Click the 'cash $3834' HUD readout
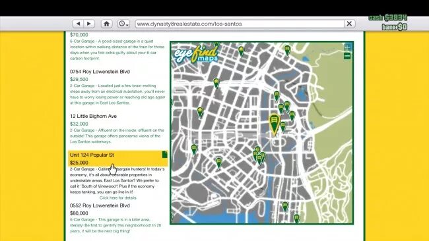Image resolution: width=429 pixels, height=241 pixels. point(388,18)
